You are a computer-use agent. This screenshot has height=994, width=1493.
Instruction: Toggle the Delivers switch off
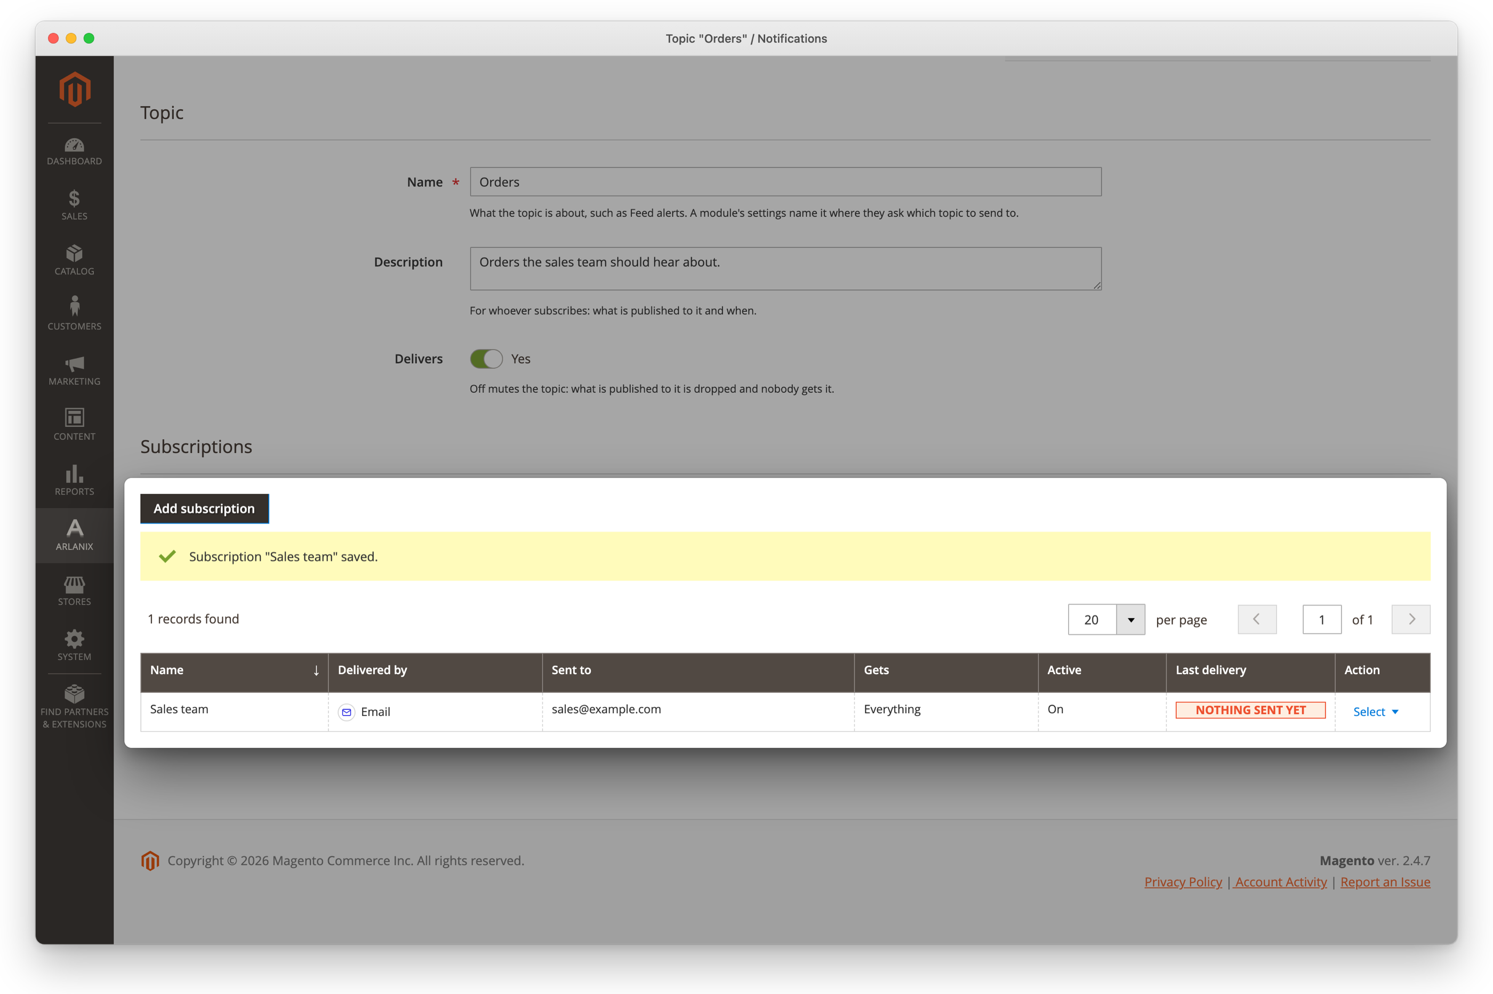486,359
